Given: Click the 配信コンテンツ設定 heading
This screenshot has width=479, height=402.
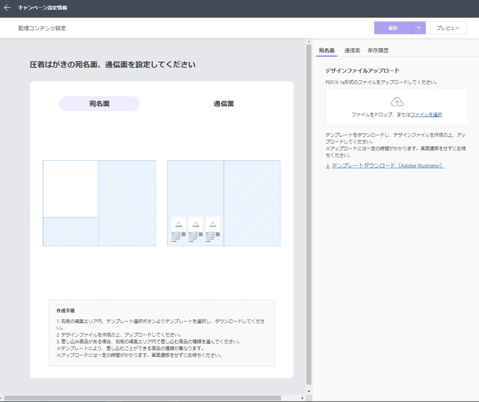Looking at the screenshot, I should pos(42,28).
